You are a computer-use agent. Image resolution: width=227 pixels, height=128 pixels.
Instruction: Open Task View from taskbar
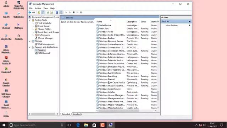pyautogui.click(x=70, y=125)
